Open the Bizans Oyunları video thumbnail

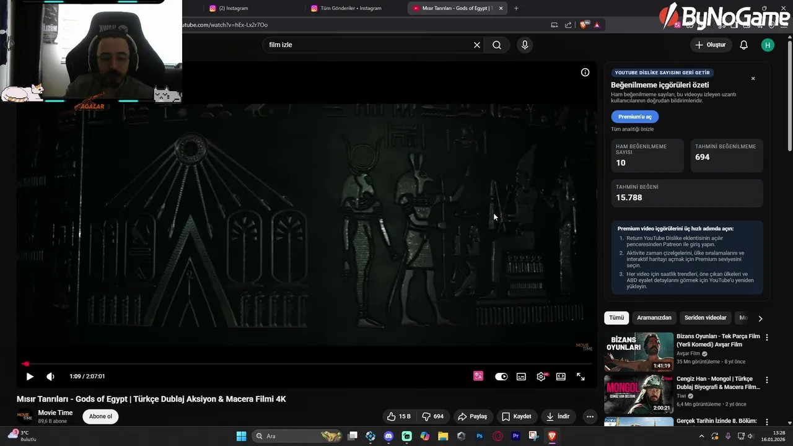click(x=639, y=352)
